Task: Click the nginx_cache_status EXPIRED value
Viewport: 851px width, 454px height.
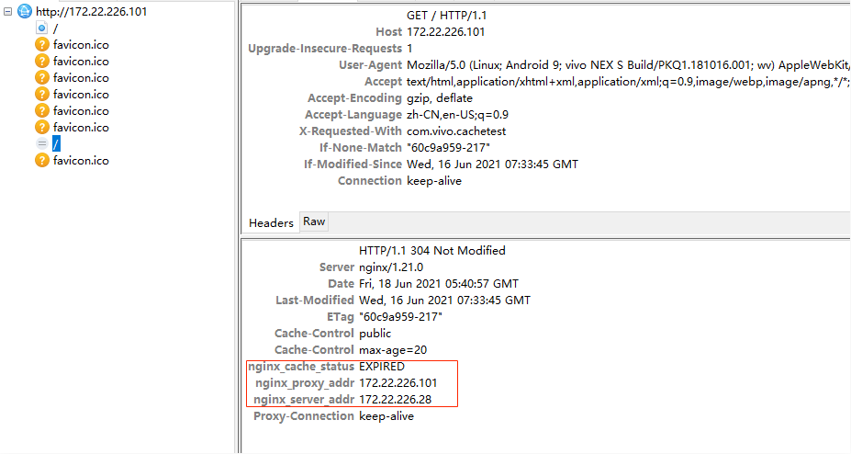Action: pyautogui.click(x=382, y=367)
